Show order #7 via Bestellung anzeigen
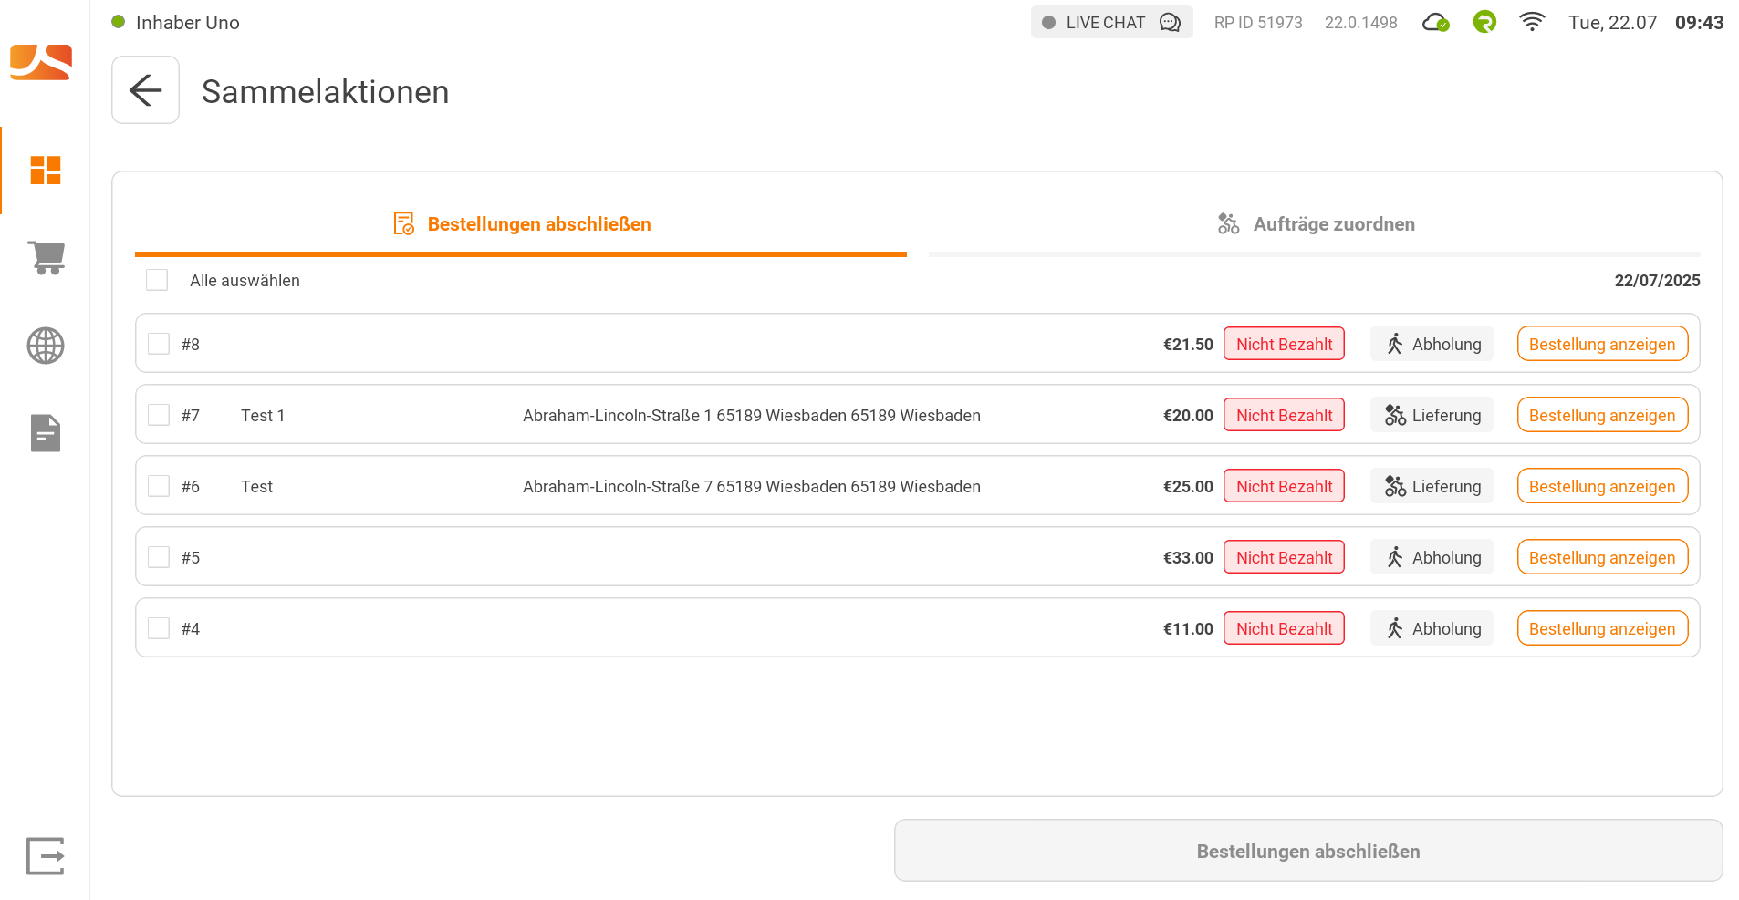 pyautogui.click(x=1602, y=415)
